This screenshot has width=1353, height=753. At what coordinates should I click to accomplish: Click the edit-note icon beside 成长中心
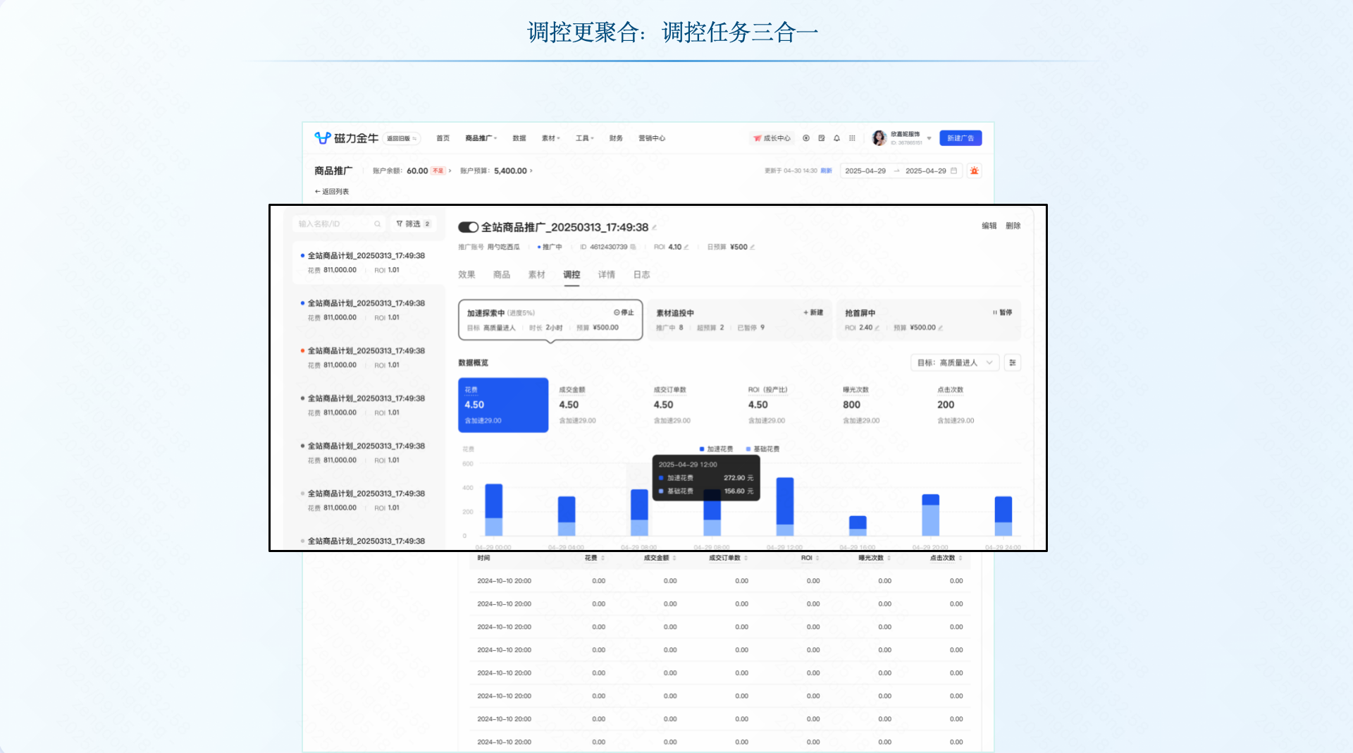pos(822,138)
